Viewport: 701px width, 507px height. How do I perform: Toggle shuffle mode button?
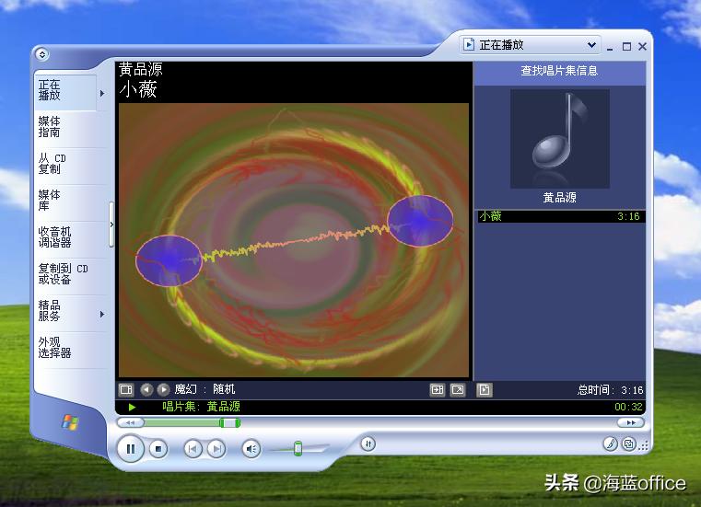[x=368, y=444]
